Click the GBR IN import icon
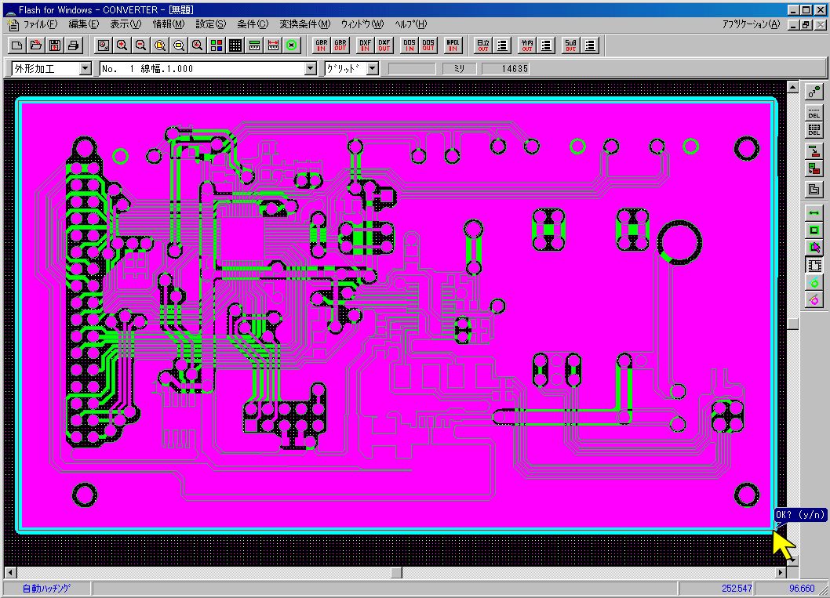Image resolution: width=830 pixels, height=598 pixels. point(321,45)
